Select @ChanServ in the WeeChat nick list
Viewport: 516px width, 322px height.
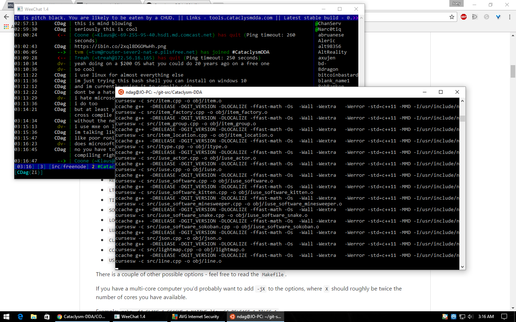[x=328, y=24]
